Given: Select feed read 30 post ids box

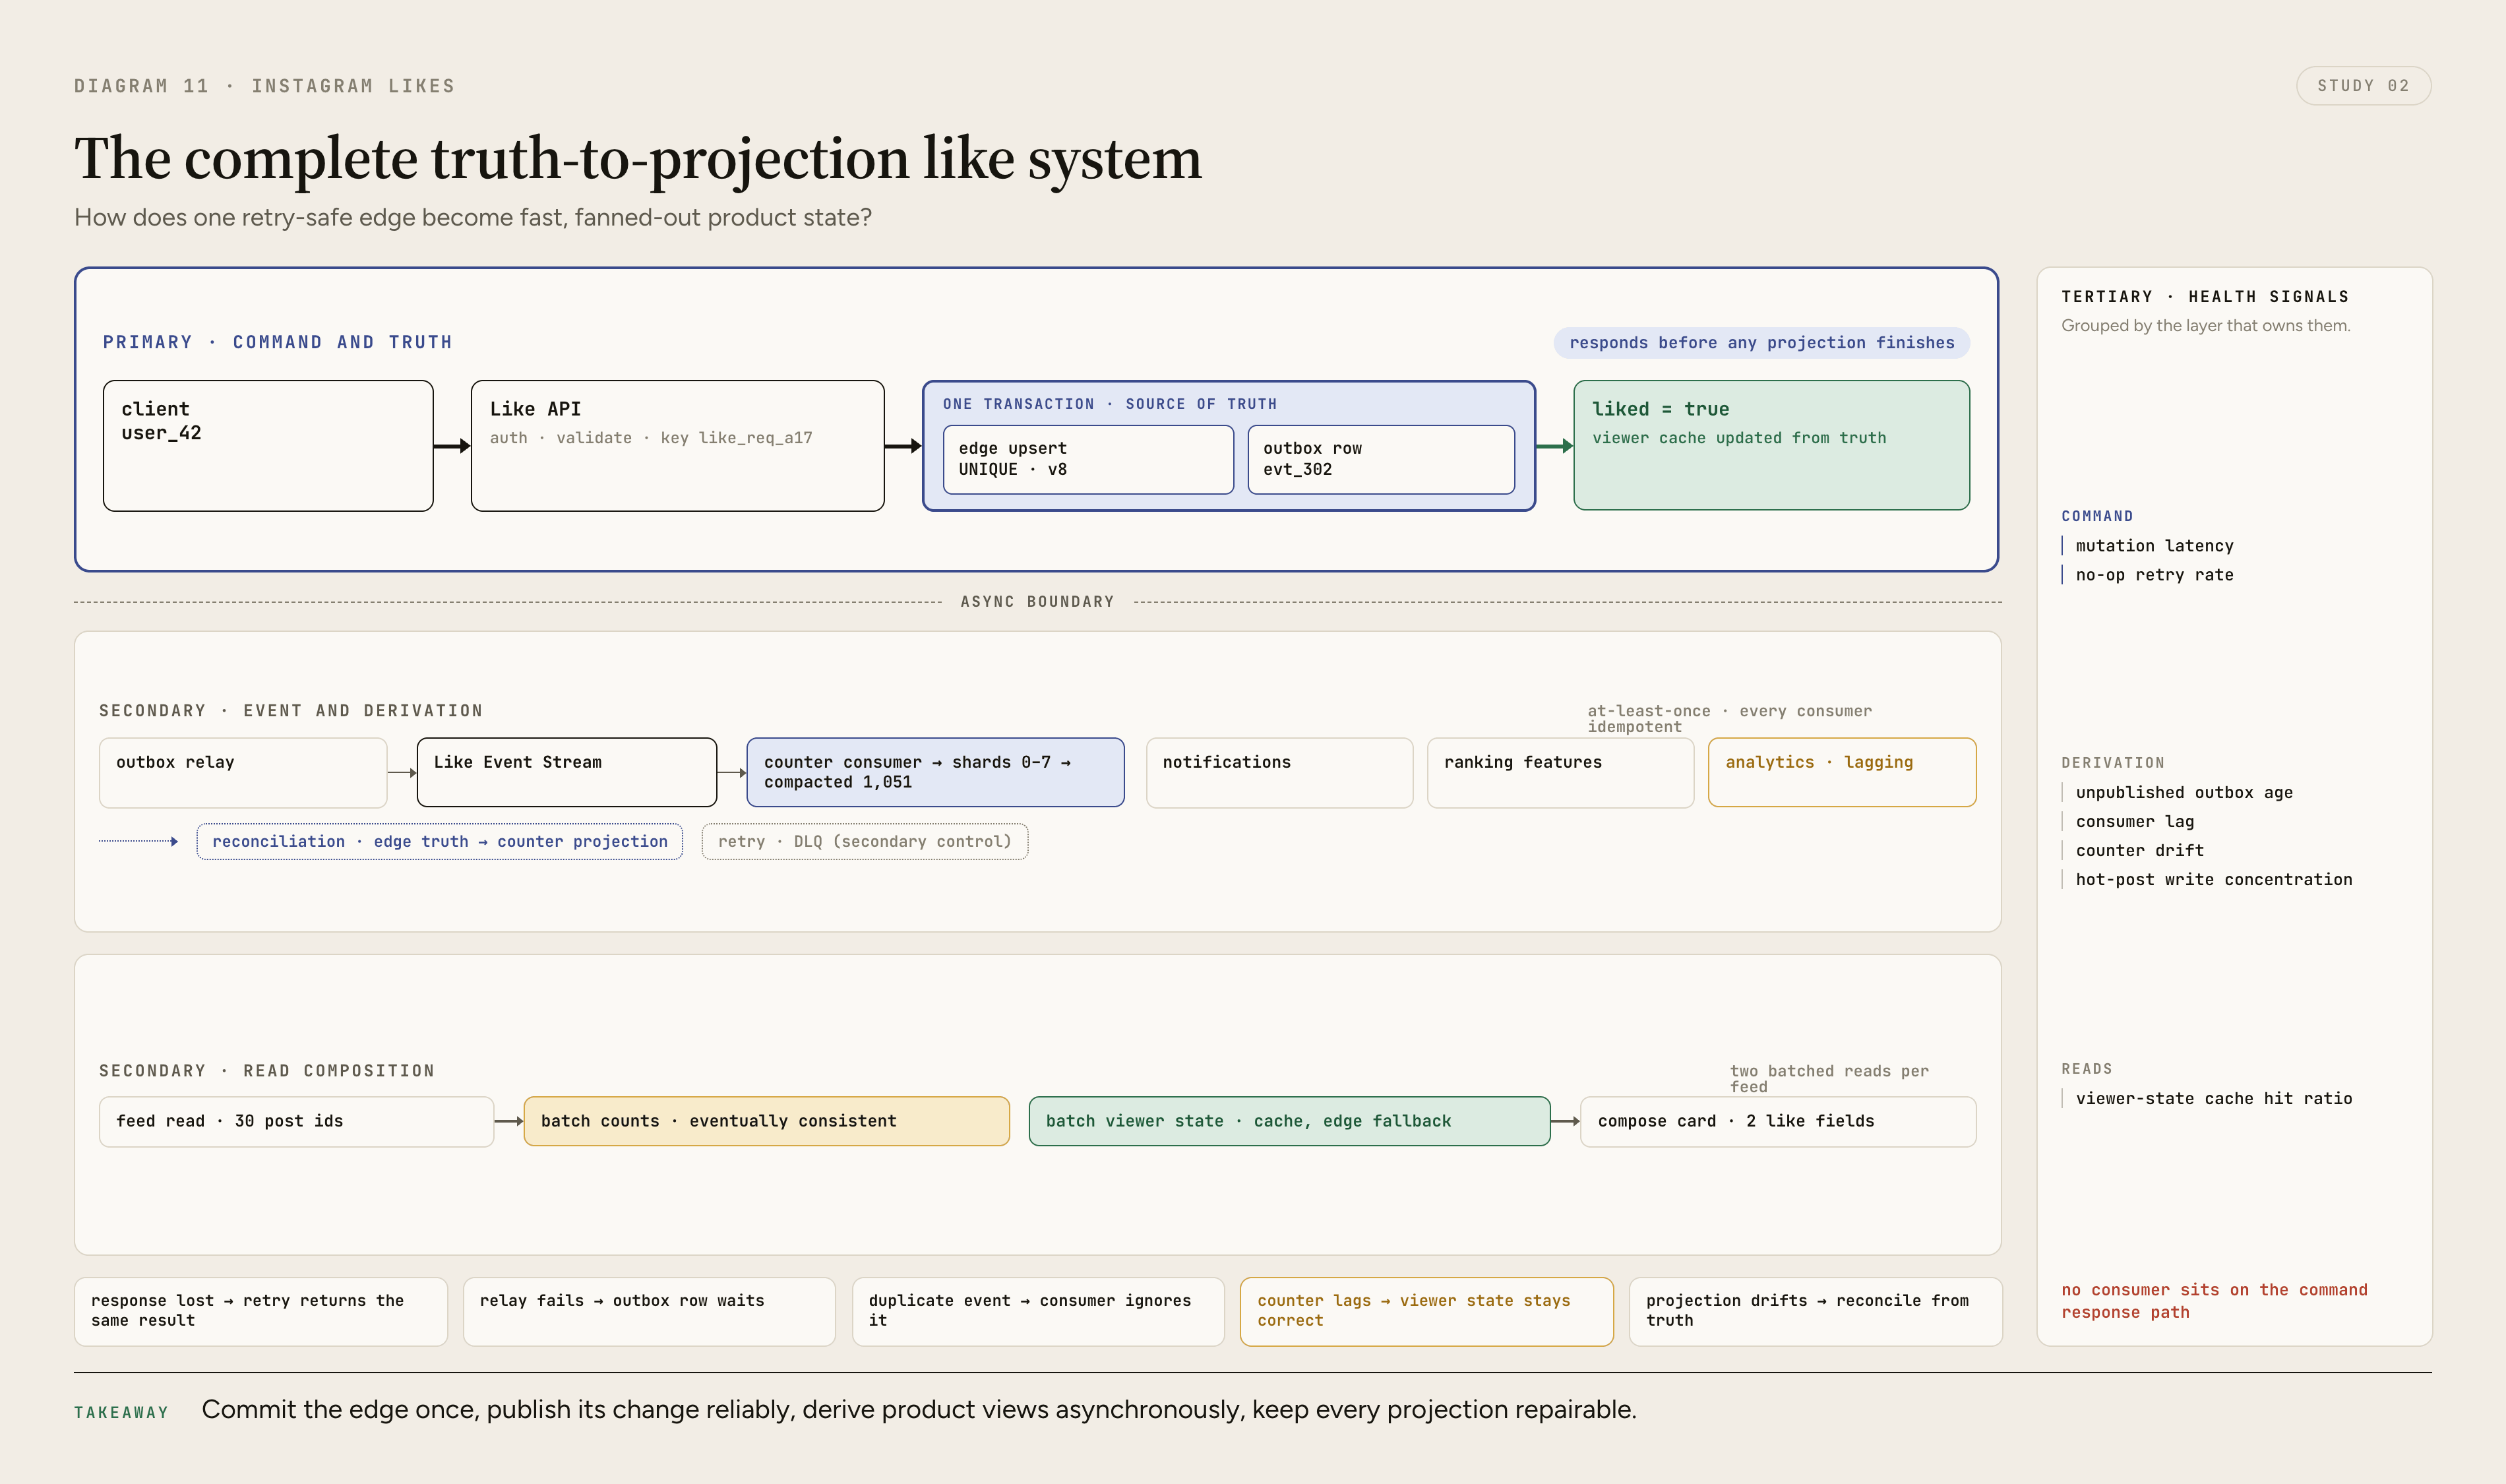Looking at the screenshot, I should click(296, 1121).
